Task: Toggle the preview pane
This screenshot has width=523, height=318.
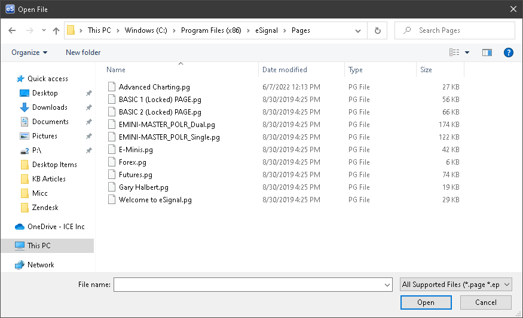Action: point(487,53)
